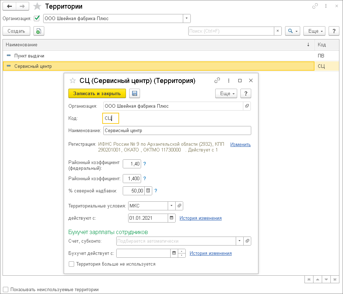Uncheck the Организация filter checkbox
Image resolution: width=343 pixels, height=294 pixels.
click(x=37, y=18)
